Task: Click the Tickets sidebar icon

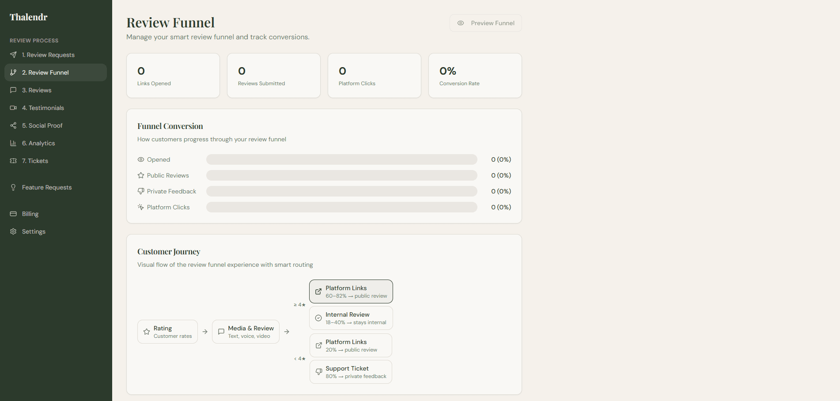Action: [14, 161]
